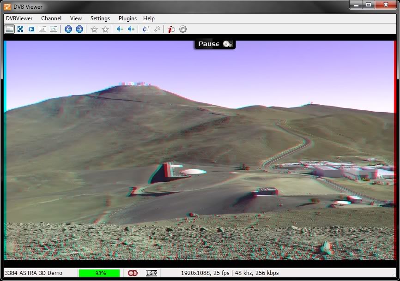Close the DVB Viewer window
The height and width of the screenshot is (281, 400).
(386, 5)
